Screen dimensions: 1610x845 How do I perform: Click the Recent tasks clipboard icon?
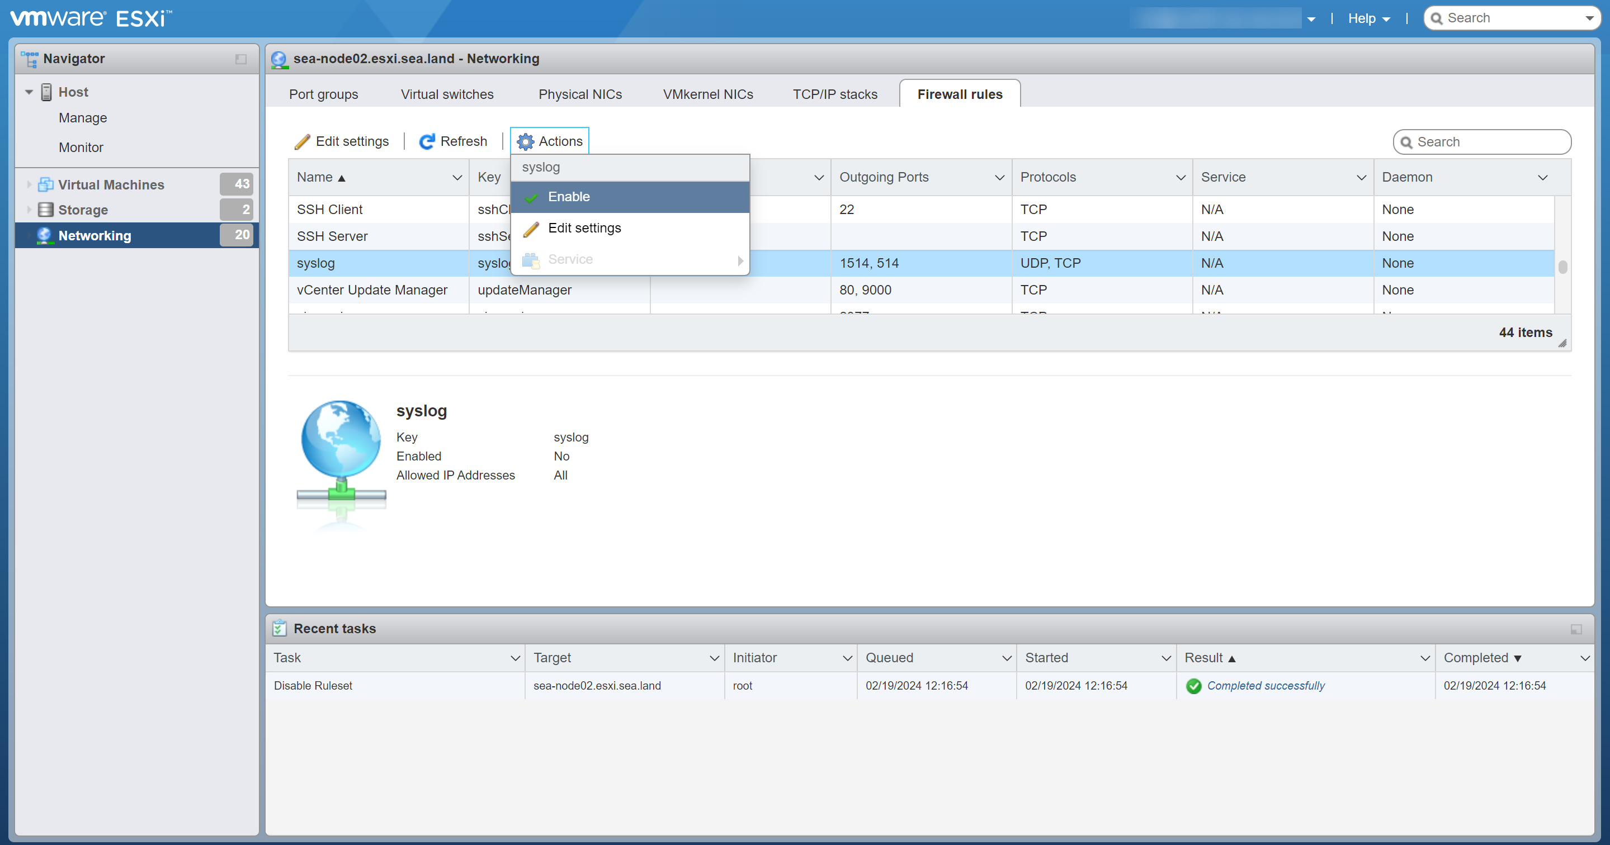[278, 628]
